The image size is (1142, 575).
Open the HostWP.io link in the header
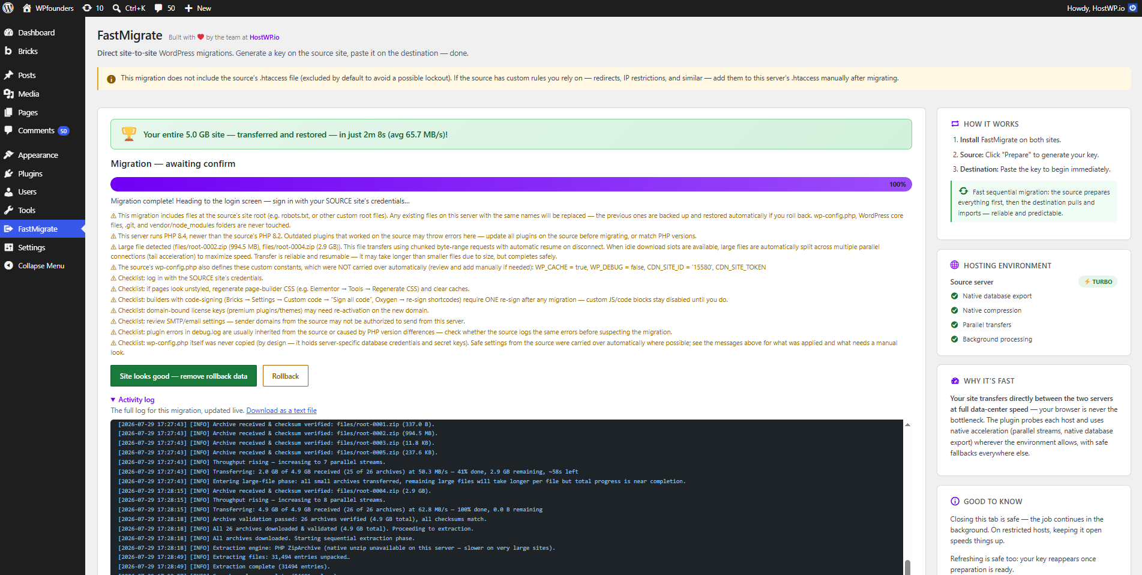tap(265, 37)
